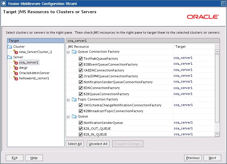This screenshot has height=164, width=227.
Task: Click the Queue Connection Factory folder icon
Action: (x=74, y=52)
